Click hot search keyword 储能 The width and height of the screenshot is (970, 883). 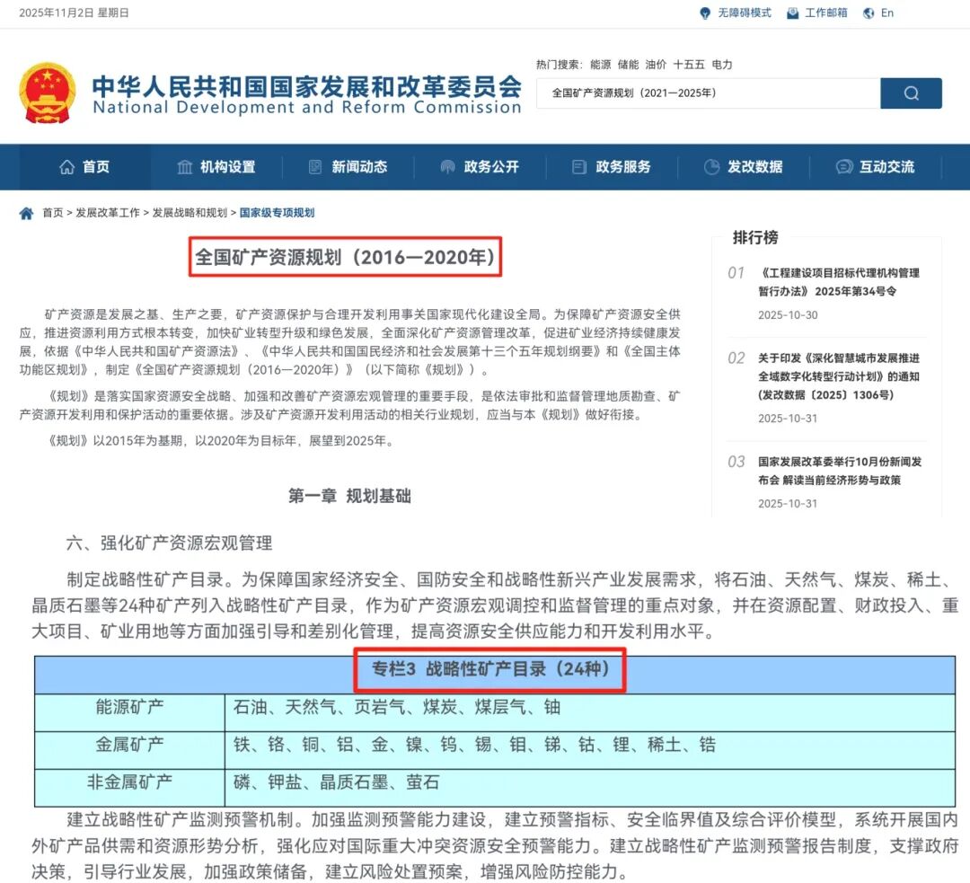[x=628, y=65]
